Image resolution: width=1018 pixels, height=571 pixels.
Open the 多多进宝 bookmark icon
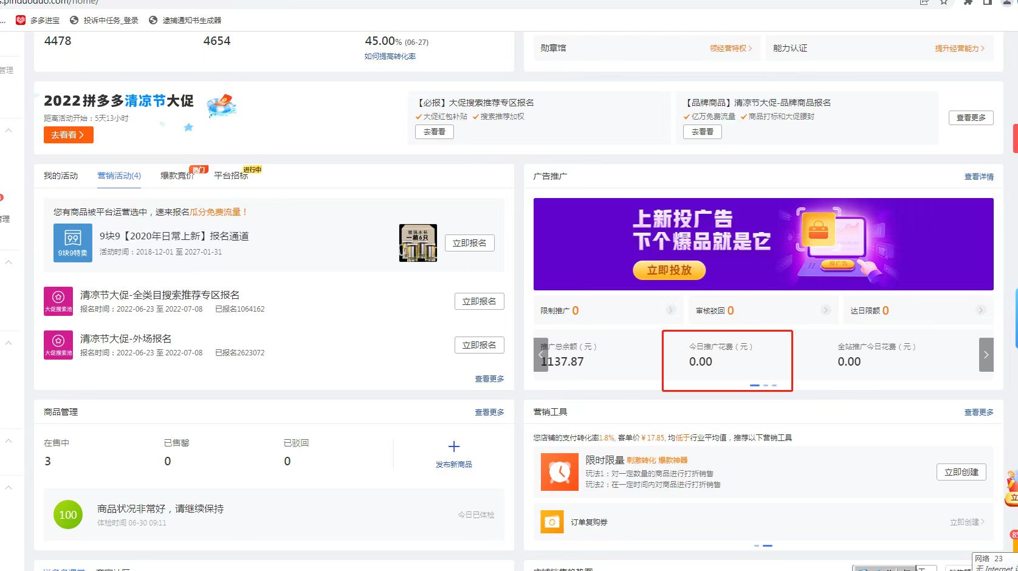pyautogui.click(x=21, y=20)
